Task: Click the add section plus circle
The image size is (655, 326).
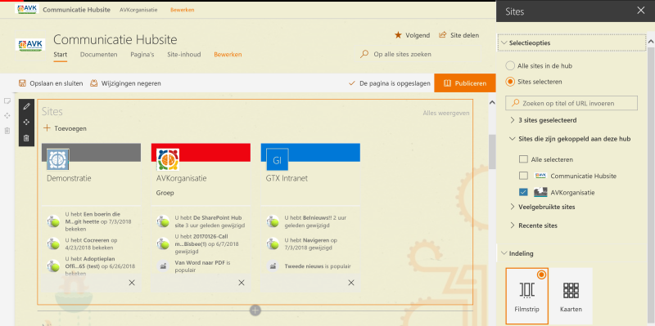Action: [255, 310]
